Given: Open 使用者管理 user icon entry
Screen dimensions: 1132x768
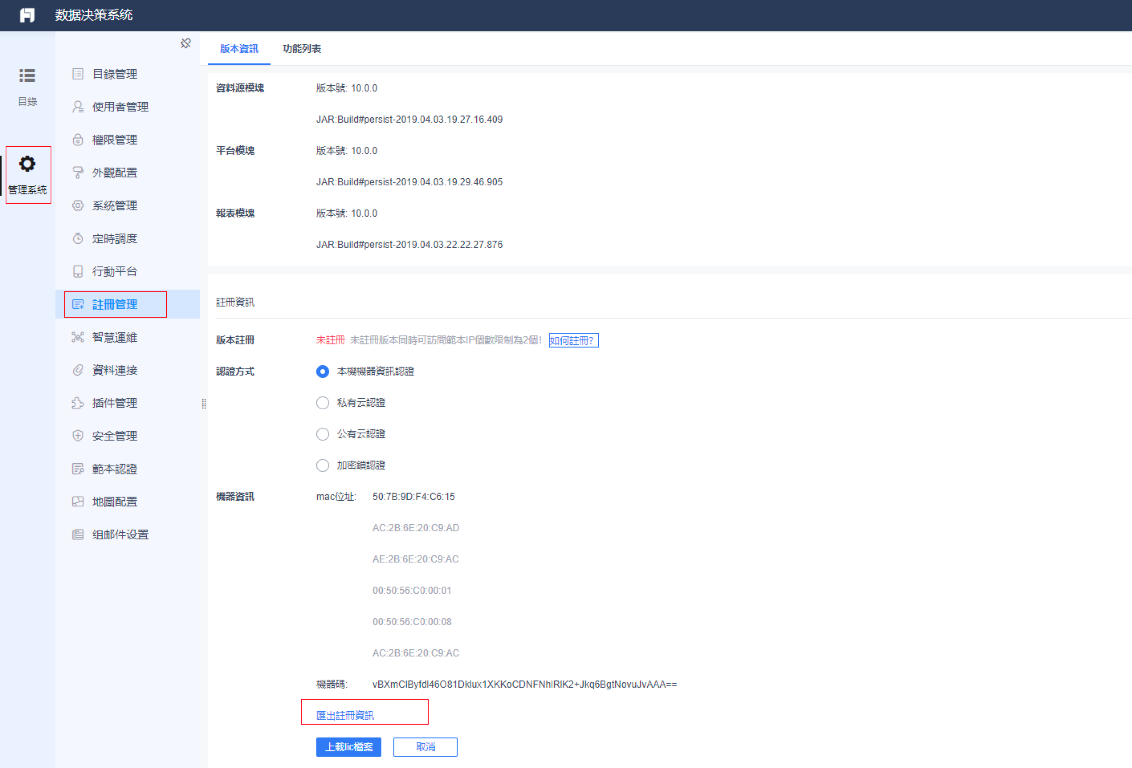Looking at the screenshot, I should pyautogui.click(x=78, y=107).
